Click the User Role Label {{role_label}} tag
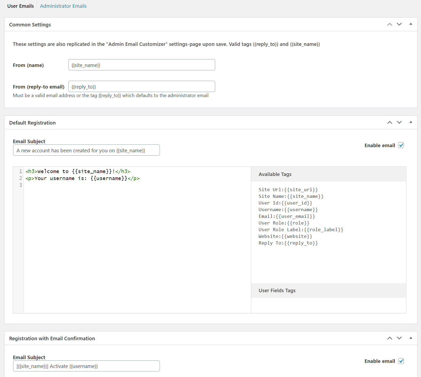Viewport: 421px width, 377px height. click(x=301, y=230)
